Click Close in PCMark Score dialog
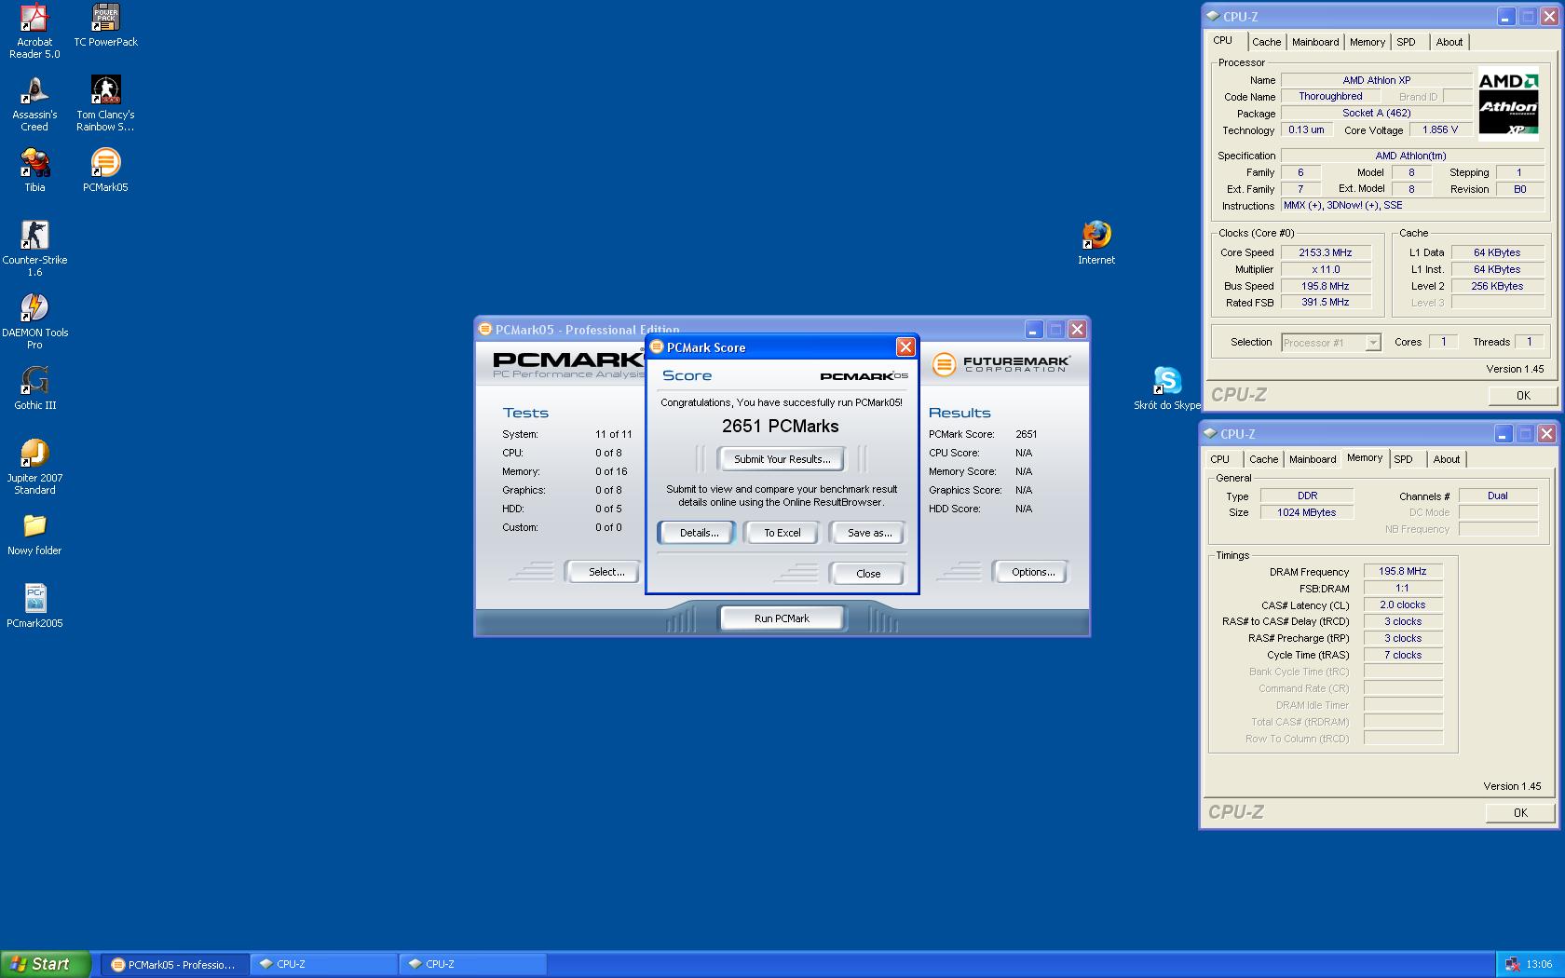Image resolution: width=1565 pixels, height=978 pixels. coord(868,574)
